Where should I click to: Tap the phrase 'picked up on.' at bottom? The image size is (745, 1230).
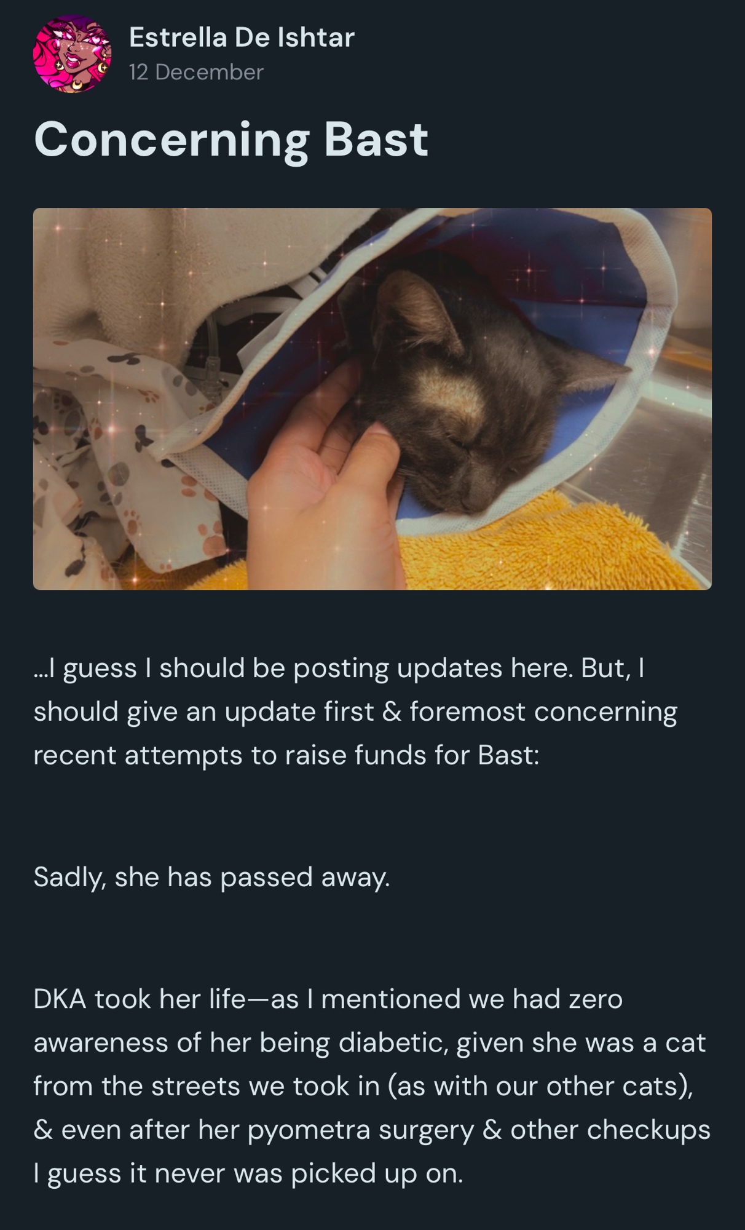pos(376,1174)
